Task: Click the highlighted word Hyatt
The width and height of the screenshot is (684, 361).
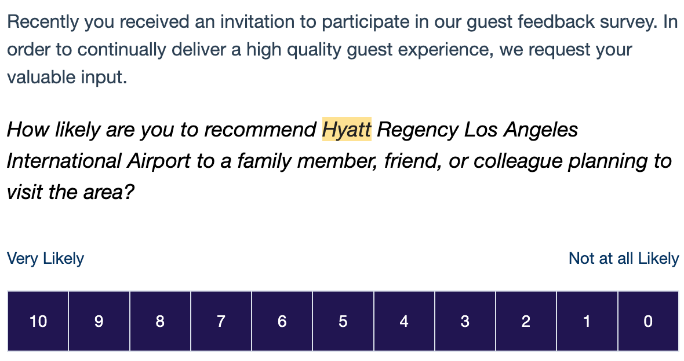Action: (x=347, y=130)
